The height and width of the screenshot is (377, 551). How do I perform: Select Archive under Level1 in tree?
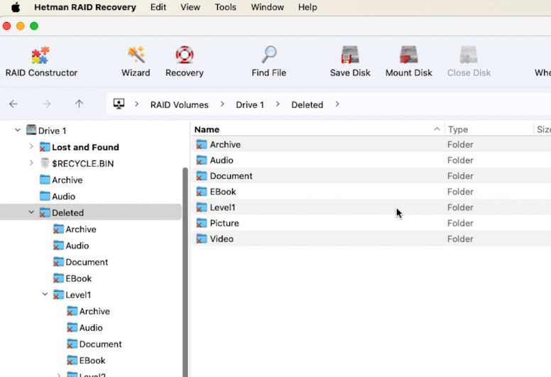94,311
